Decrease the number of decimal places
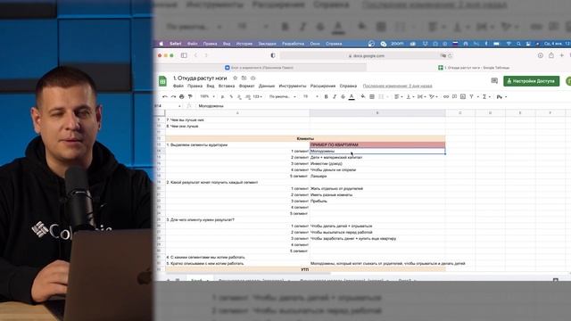Image resolution: width=571 pixels, height=321 pixels. click(x=239, y=97)
